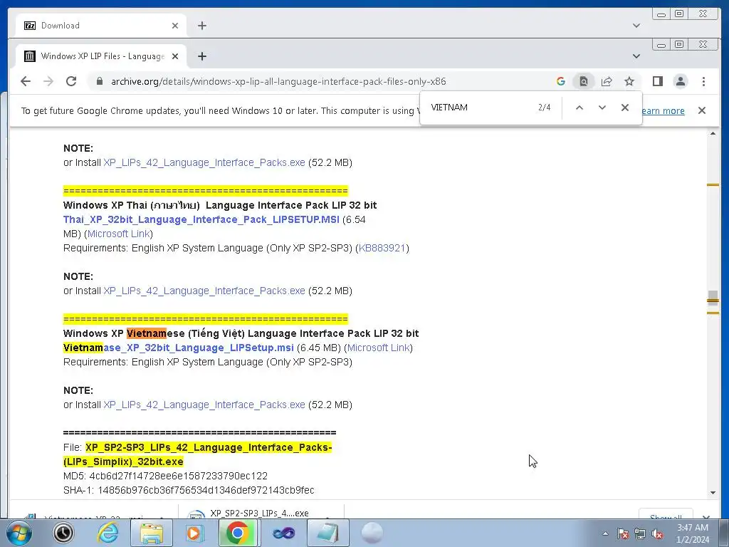
Task: Click the Windows XP Thai heading text
Action: pos(220,205)
